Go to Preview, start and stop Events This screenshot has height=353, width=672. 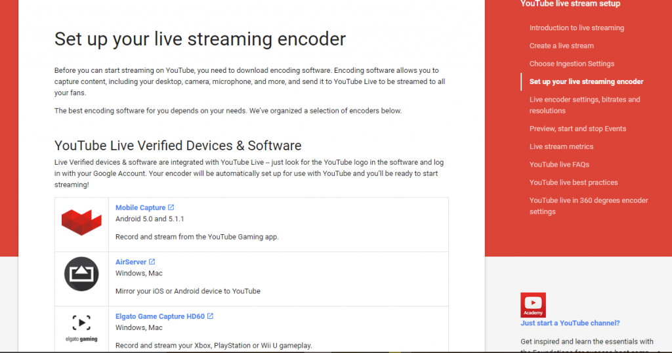tap(577, 129)
